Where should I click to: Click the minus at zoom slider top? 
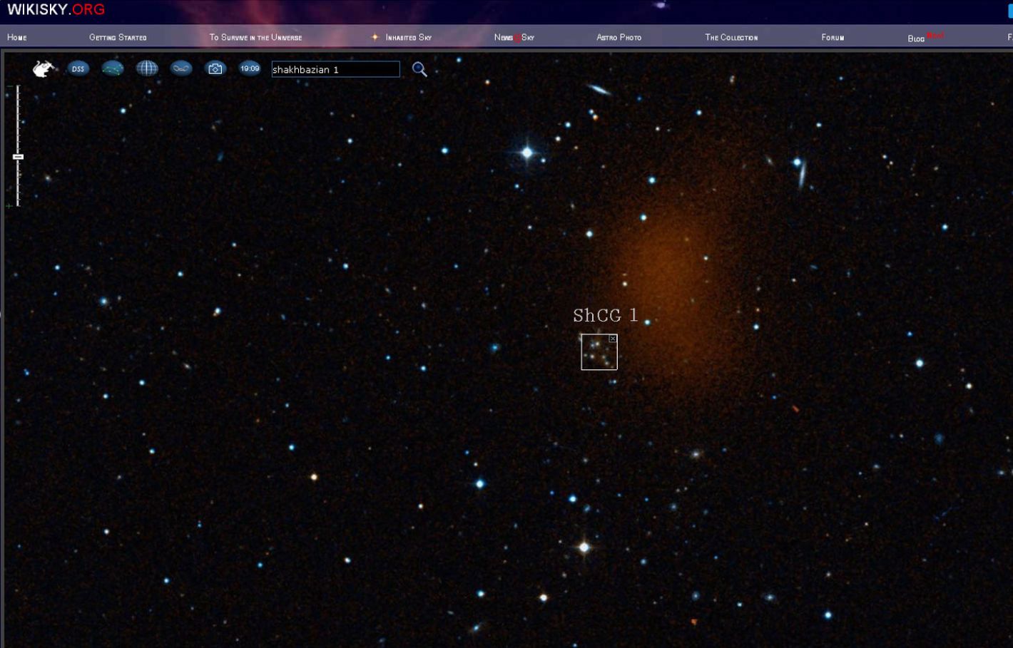pos(10,87)
